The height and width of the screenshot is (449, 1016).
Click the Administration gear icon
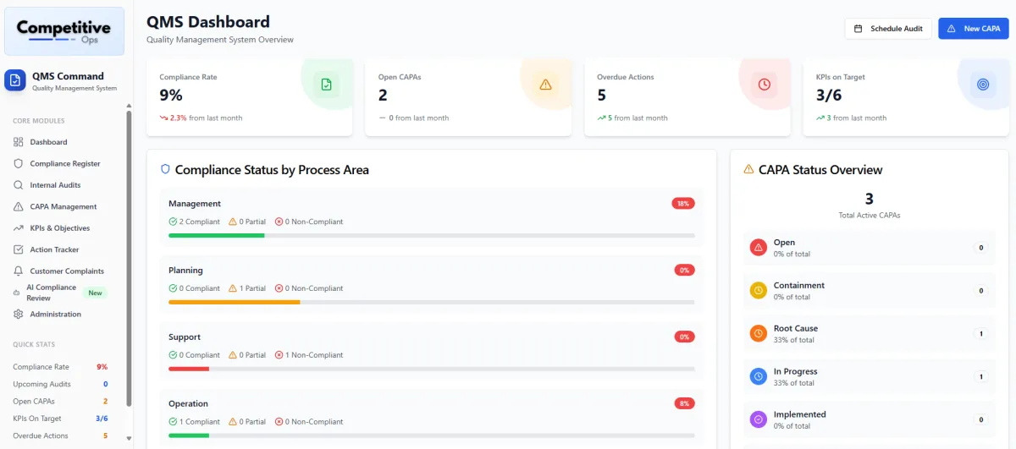click(x=19, y=315)
